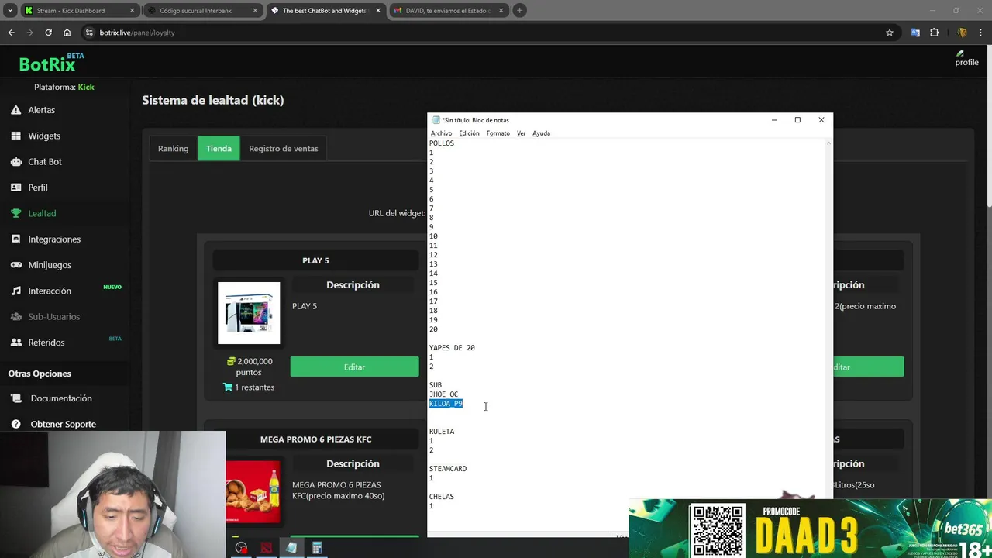Open the Widgets grid icon
Viewport: 992px width, 558px height.
pos(15,136)
